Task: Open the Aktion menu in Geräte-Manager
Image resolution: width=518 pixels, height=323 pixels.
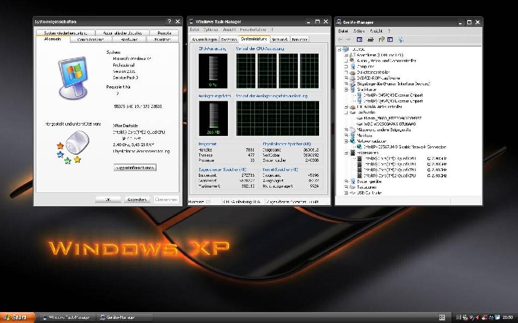Action: coord(359,31)
